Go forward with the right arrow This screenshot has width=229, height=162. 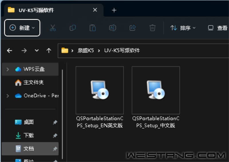(24, 51)
